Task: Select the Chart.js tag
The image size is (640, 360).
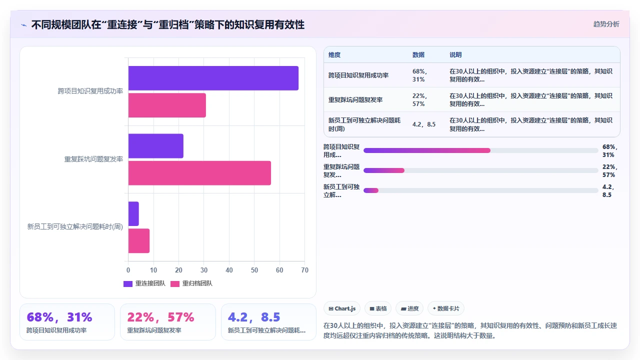Action: coord(342,308)
